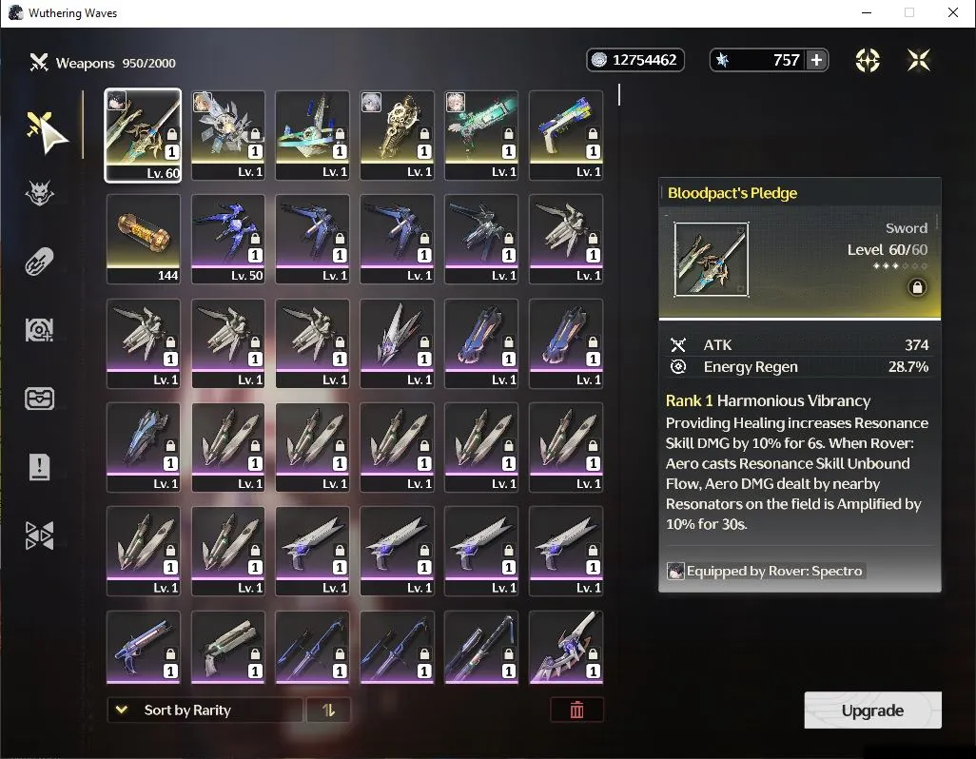Toggle lock on Bloodpact's Pledge detail panel
This screenshot has width=976, height=759.
pos(916,287)
